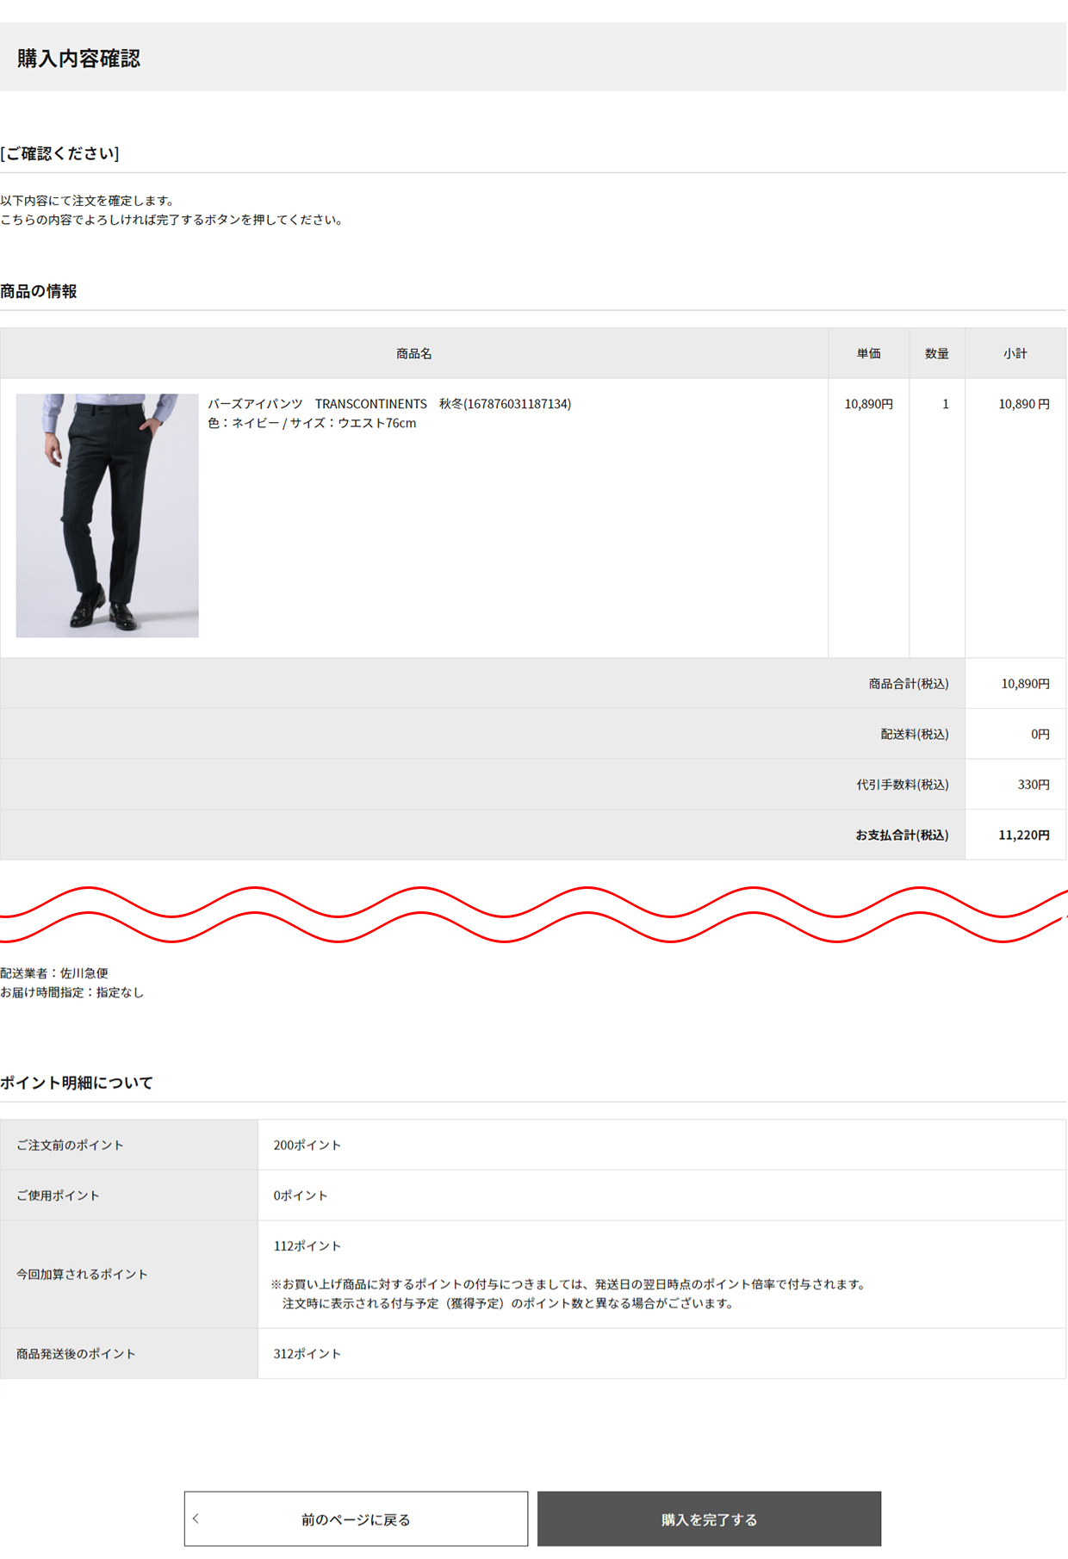The height and width of the screenshot is (1559, 1068).
Task: Click the 数量 column header
Action: 936,353
